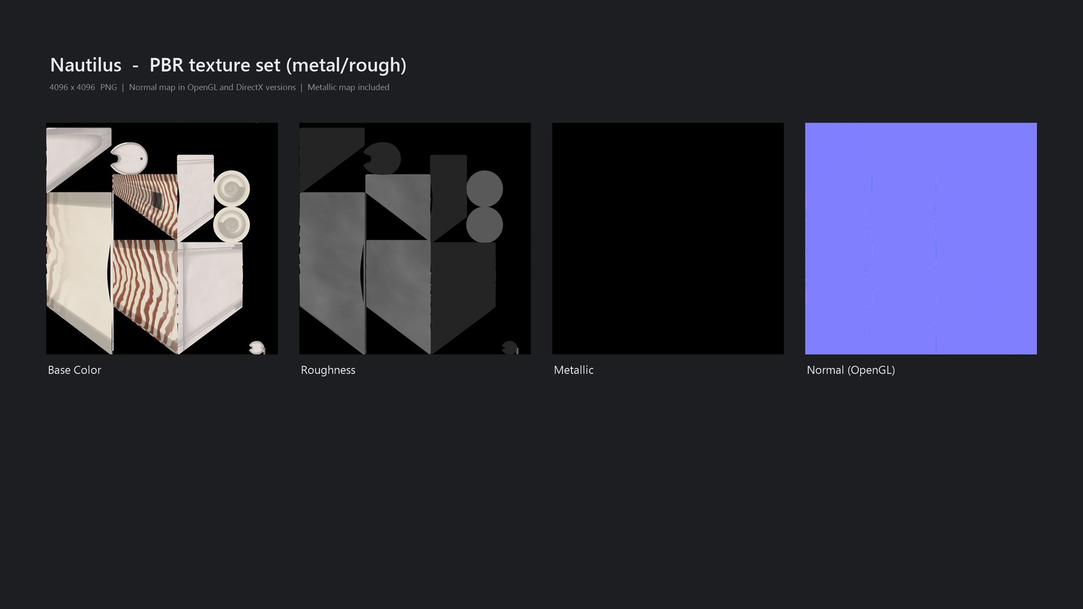Click the small shell island at Base Color's bottom-right corner
Image resolution: width=1083 pixels, height=609 pixels.
[x=257, y=347]
